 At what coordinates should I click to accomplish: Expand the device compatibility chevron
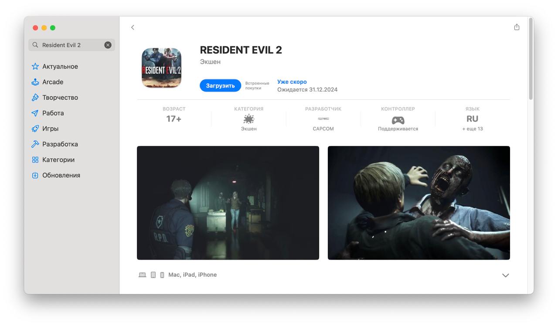506,275
